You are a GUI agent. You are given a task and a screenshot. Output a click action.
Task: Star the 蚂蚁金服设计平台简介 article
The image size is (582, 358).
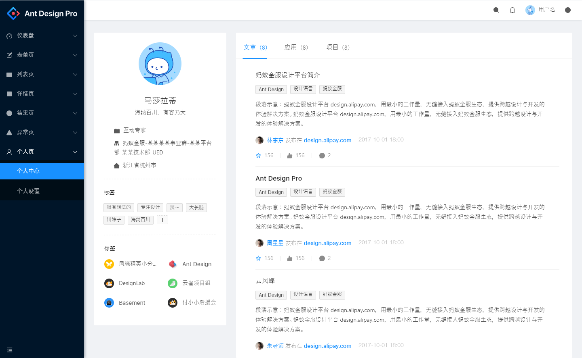259,156
